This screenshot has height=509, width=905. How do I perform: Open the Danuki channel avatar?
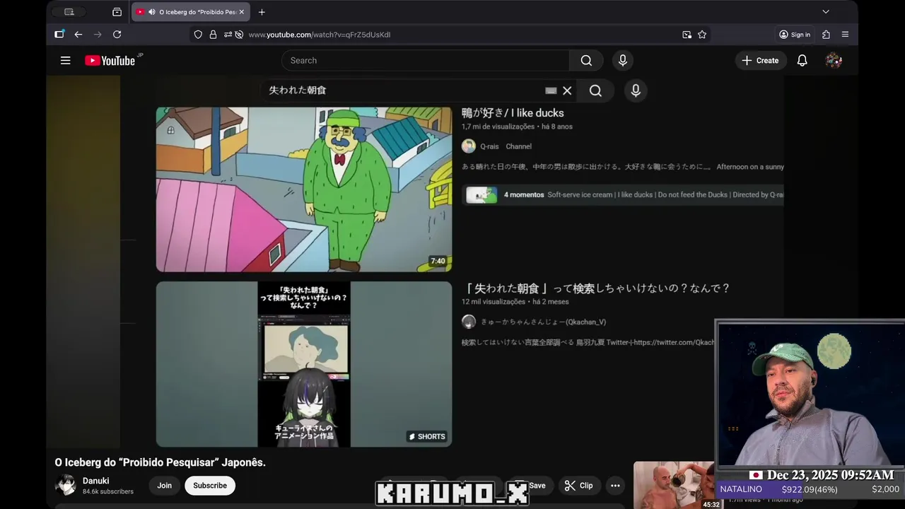click(x=66, y=485)
